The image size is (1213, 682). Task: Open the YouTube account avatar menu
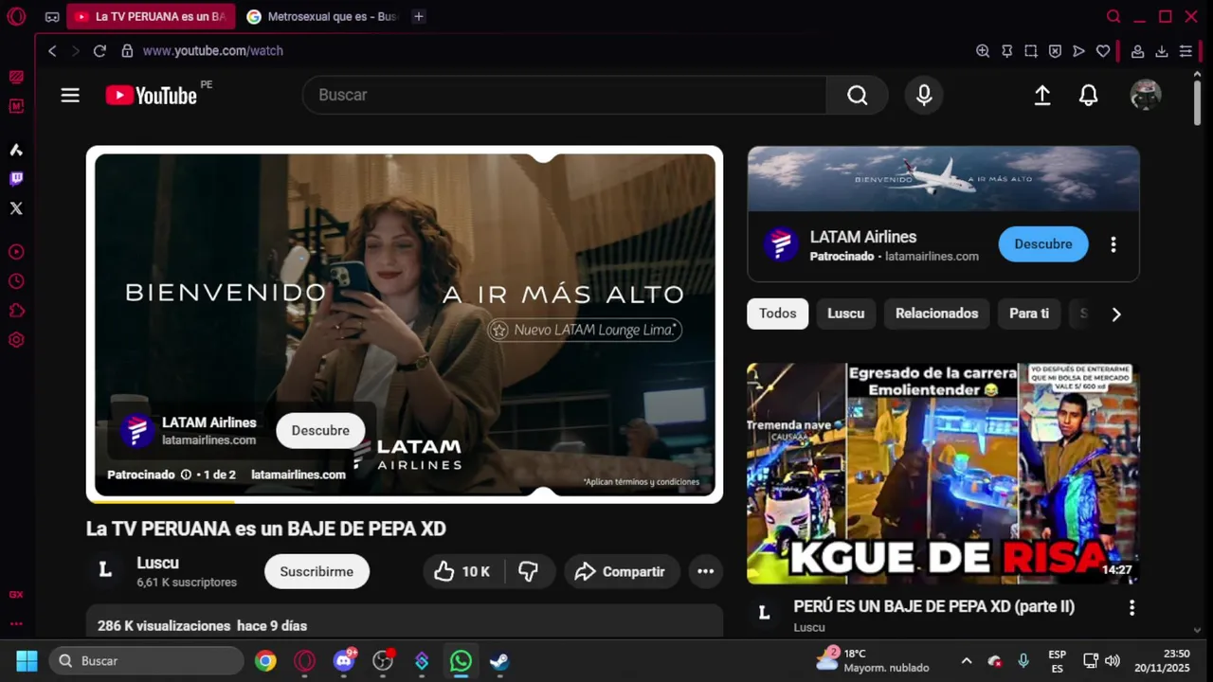click(1146, 95)
